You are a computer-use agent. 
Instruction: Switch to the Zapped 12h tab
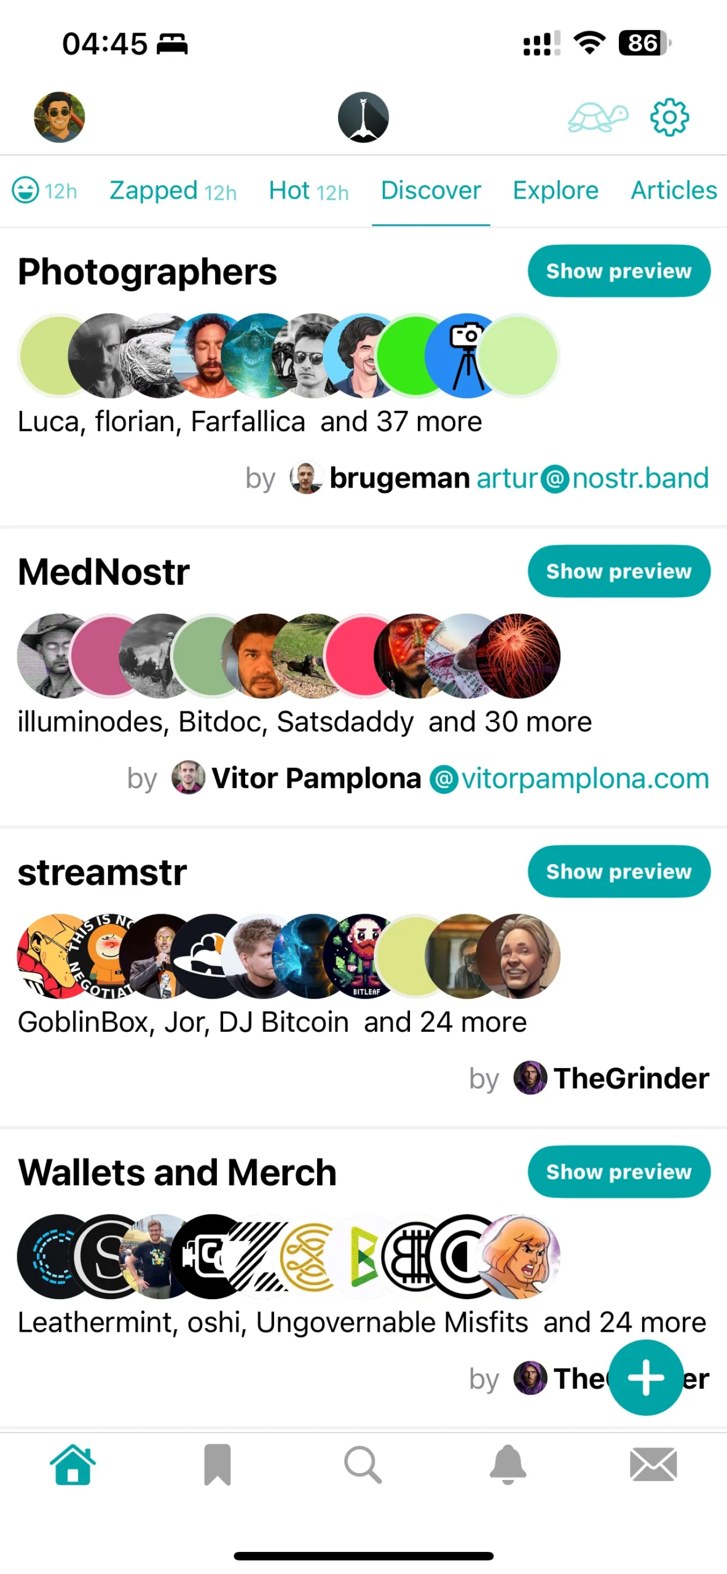[x=173, y=191]
